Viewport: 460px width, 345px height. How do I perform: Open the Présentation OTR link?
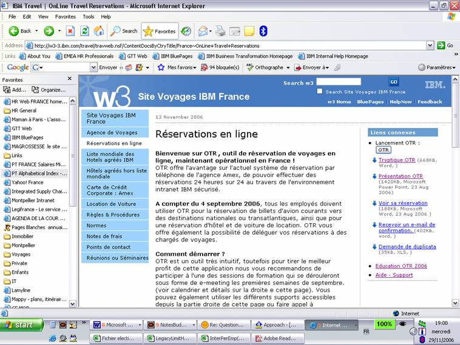pyautogui.click(x=401, y=176)
